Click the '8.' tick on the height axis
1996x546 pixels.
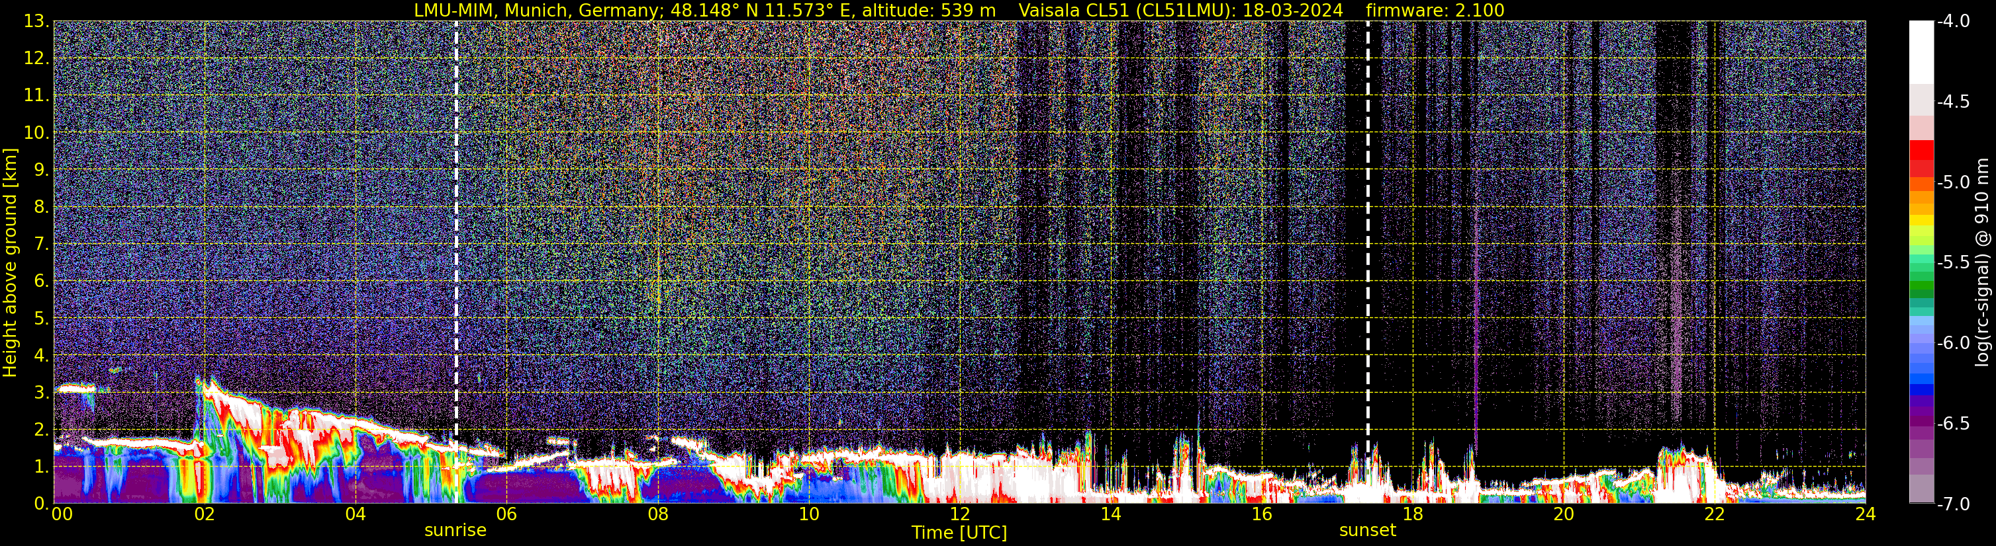coord(42,206)
